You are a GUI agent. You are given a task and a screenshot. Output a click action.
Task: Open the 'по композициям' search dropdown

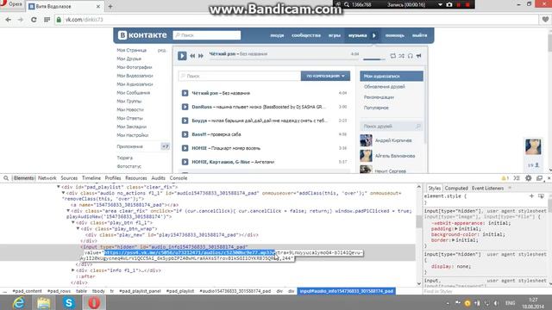click(x=325, y=76)
